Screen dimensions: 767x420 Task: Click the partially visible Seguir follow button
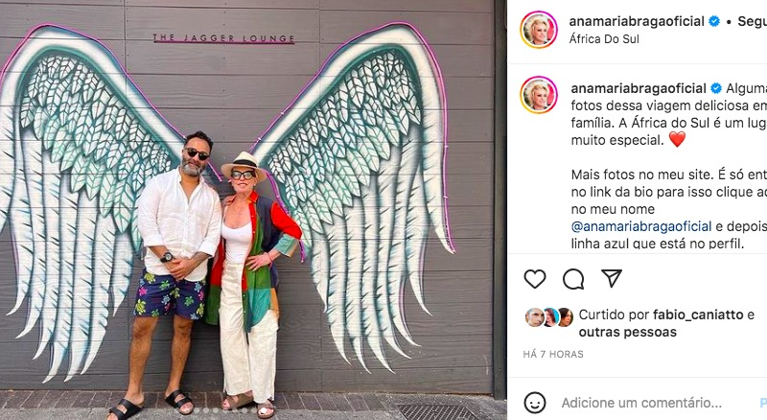tap(753, 21)
